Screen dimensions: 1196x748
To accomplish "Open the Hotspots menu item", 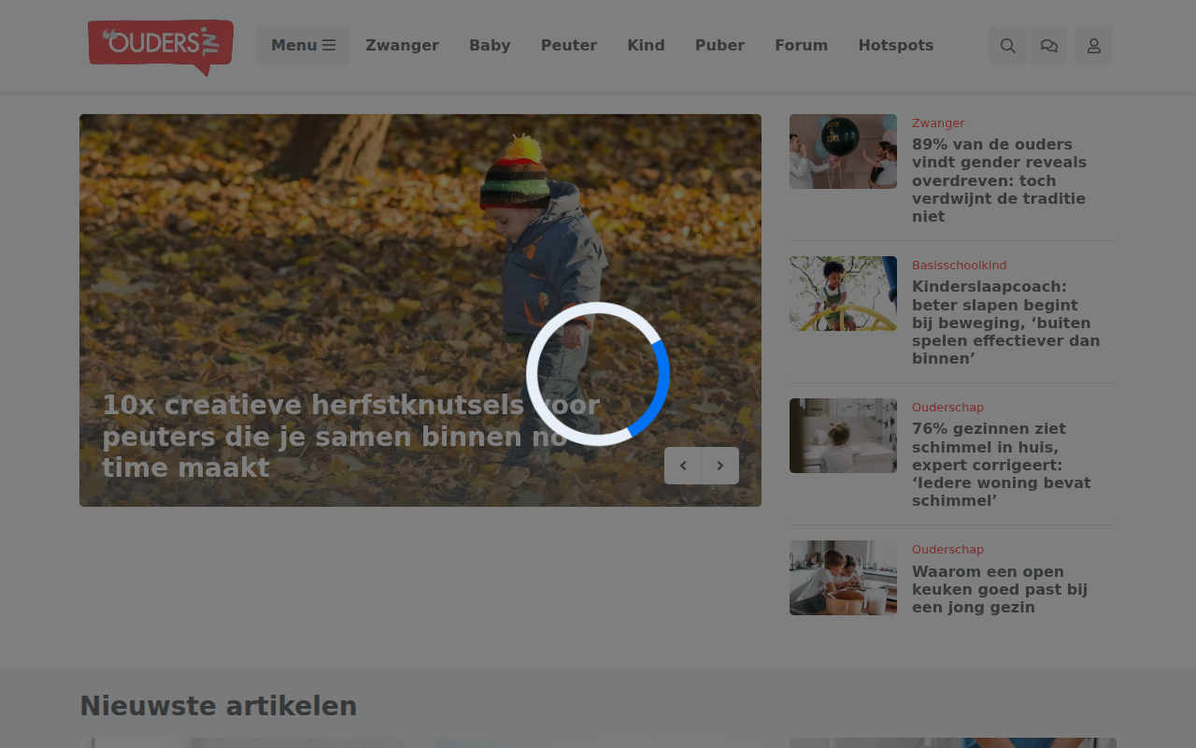I will (896, 46).
